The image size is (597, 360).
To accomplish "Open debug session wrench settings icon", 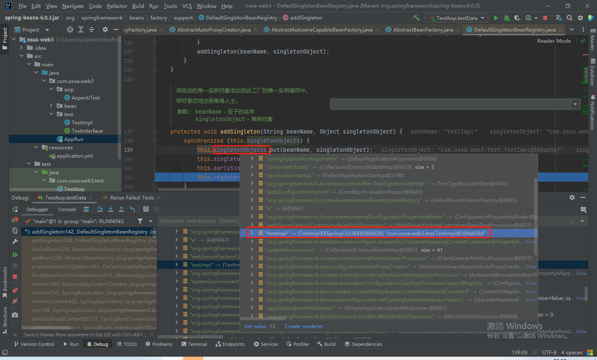I will point(15,241).
